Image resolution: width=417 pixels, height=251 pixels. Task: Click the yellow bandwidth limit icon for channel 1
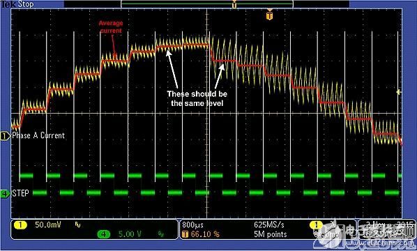(x=77, y=225)
